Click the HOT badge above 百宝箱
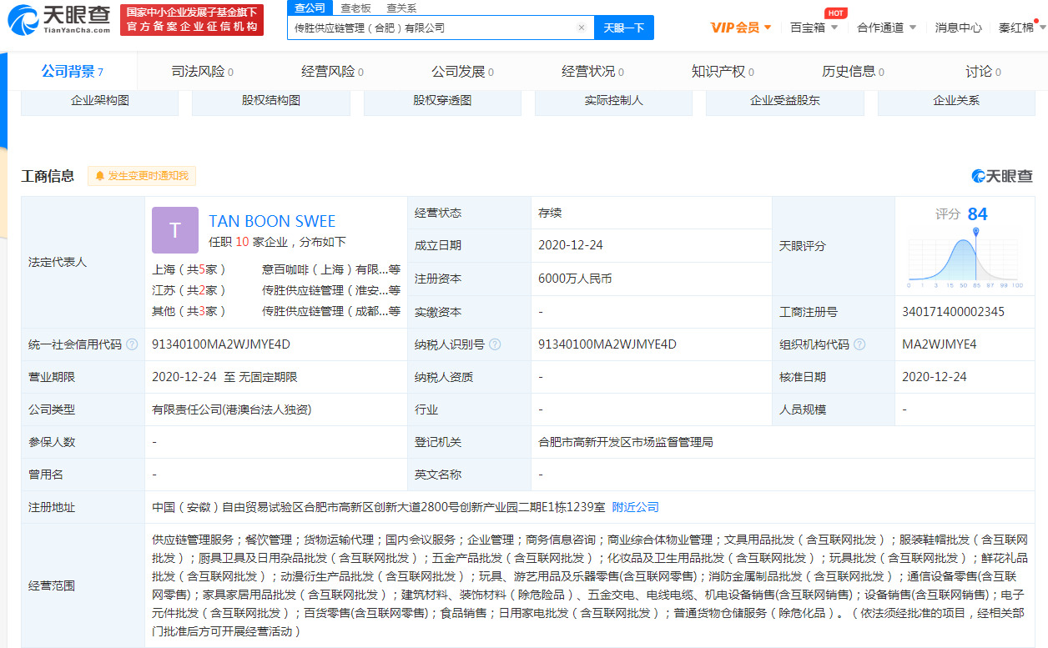The width and height of the screenshot is (1048, 648). click(x=835, y=13)
